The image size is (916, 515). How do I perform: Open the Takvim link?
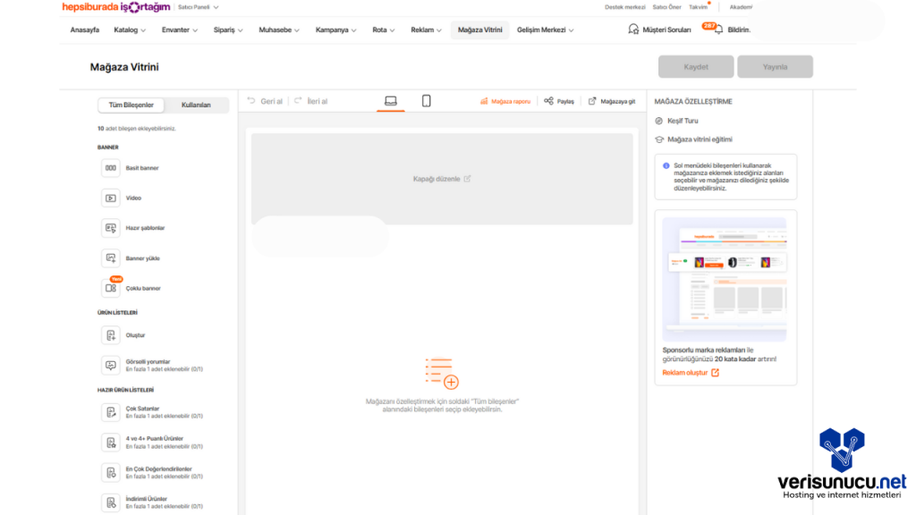pyautogui.click(x=698, y=7)
